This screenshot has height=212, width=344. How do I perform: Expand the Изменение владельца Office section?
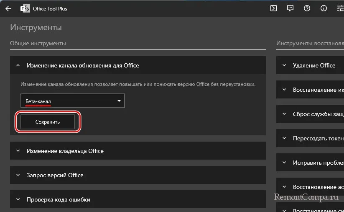tap(18, 151)
